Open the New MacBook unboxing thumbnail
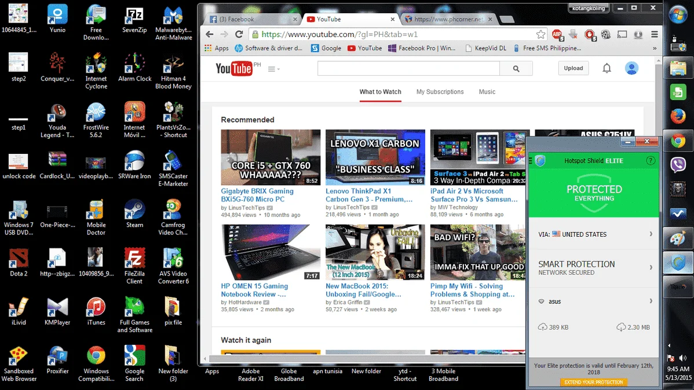The width and height of the screenshot is (694, 390). point(375,252)
